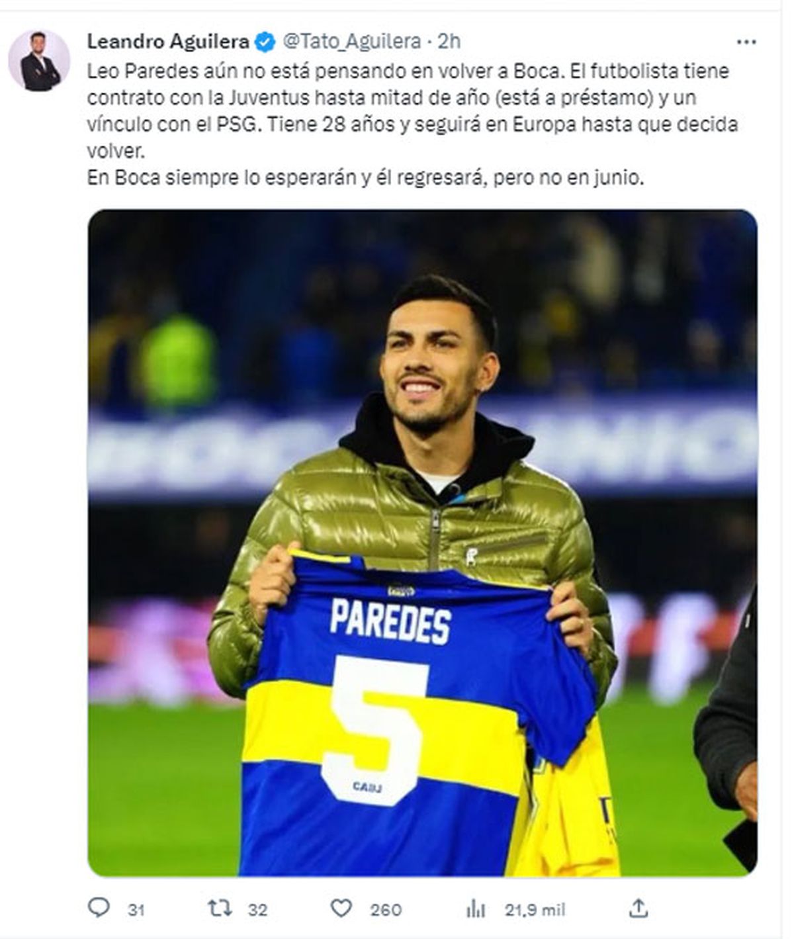Click the retweet count 32
This screenshot has height=939, width=794.
(x=258, y=910)
